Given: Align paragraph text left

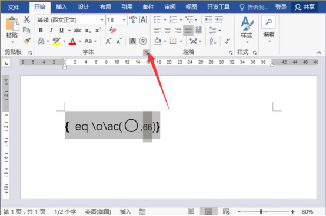Looking at the screenshot, I should [157, 31].
